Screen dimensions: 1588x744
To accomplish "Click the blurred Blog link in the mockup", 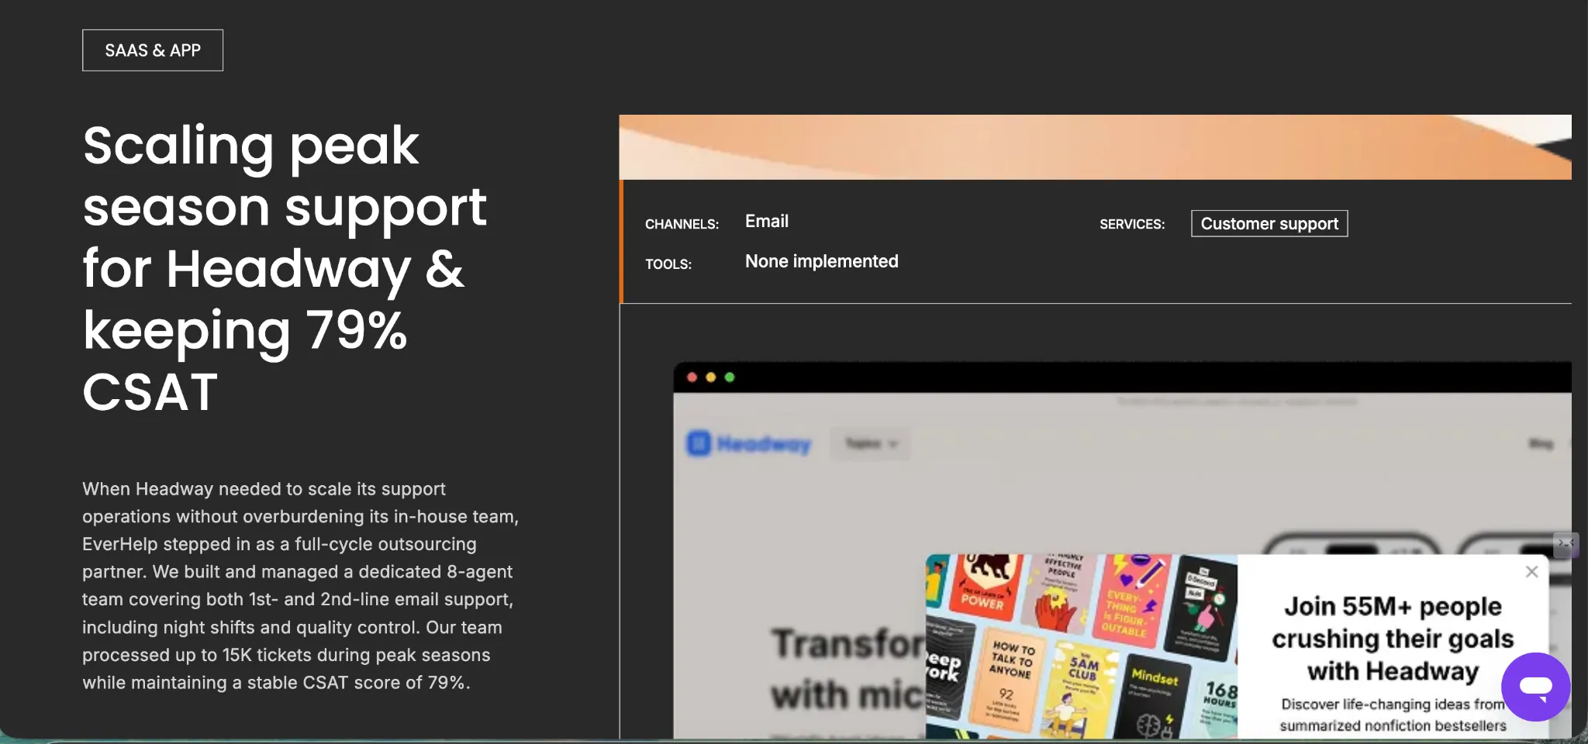I will click(1541, 444).
